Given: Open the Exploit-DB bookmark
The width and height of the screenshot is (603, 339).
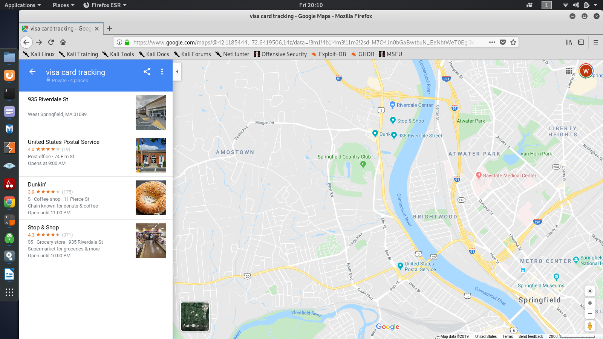Looking at the screenshot, I should pos(328,54).
